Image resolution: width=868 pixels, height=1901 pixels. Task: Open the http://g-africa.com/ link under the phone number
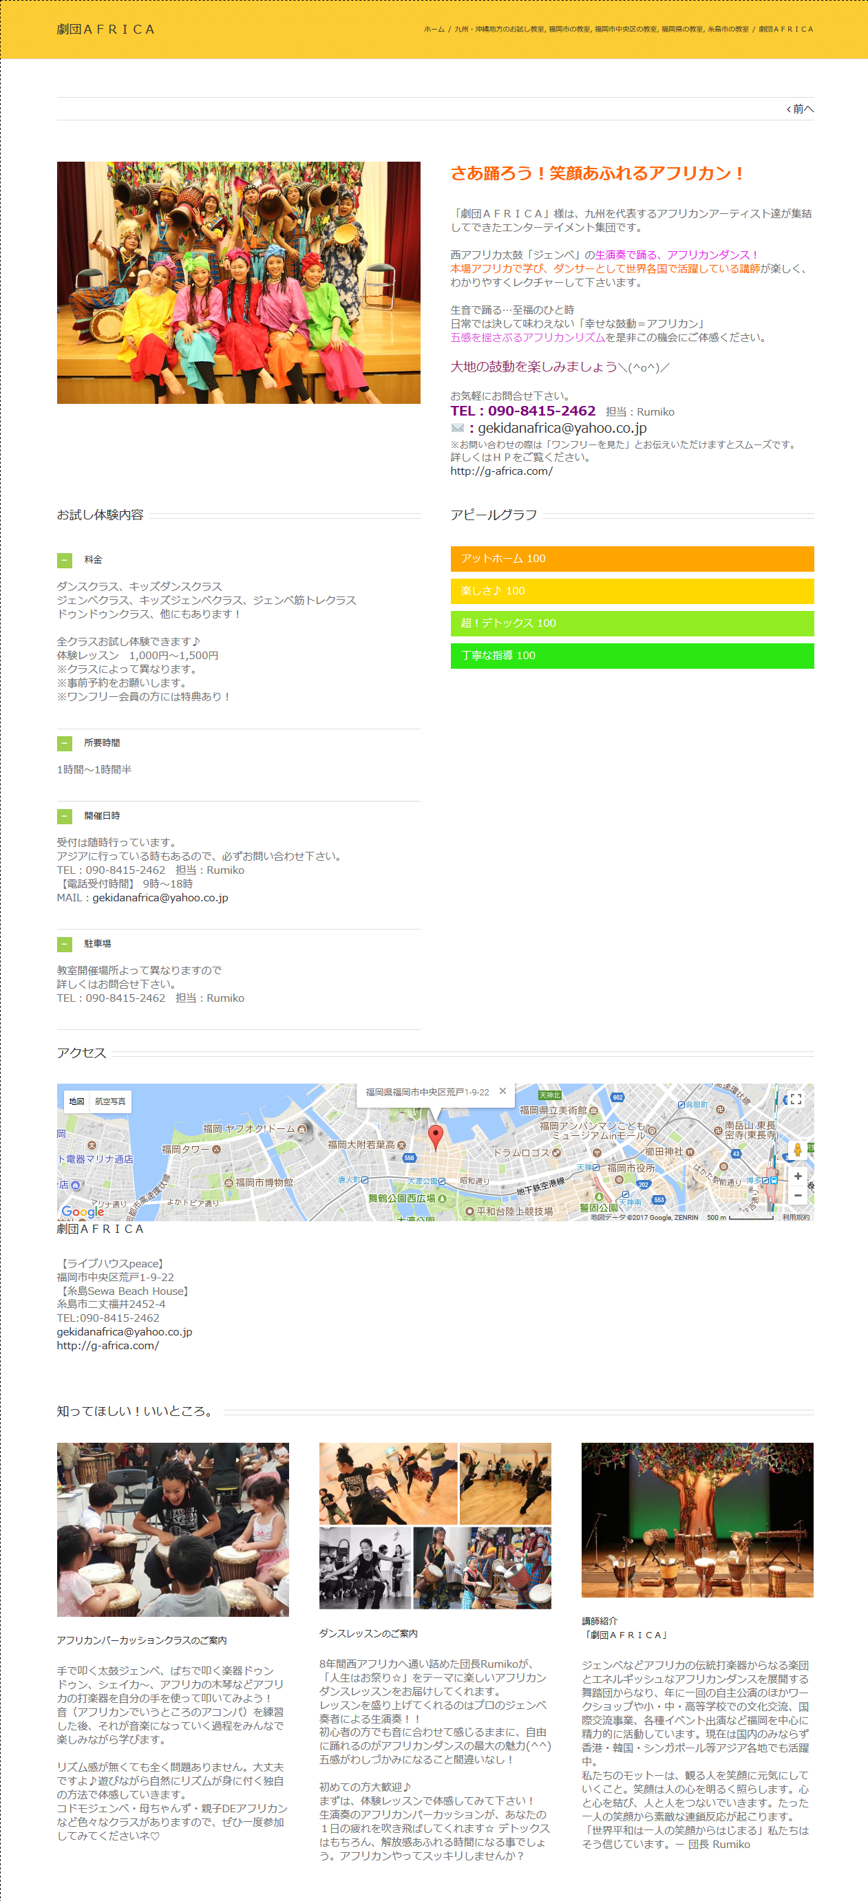pyautogui.click(x=501, y=471)
